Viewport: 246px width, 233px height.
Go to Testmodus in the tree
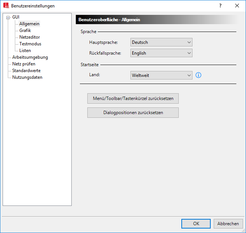[30, 44]
